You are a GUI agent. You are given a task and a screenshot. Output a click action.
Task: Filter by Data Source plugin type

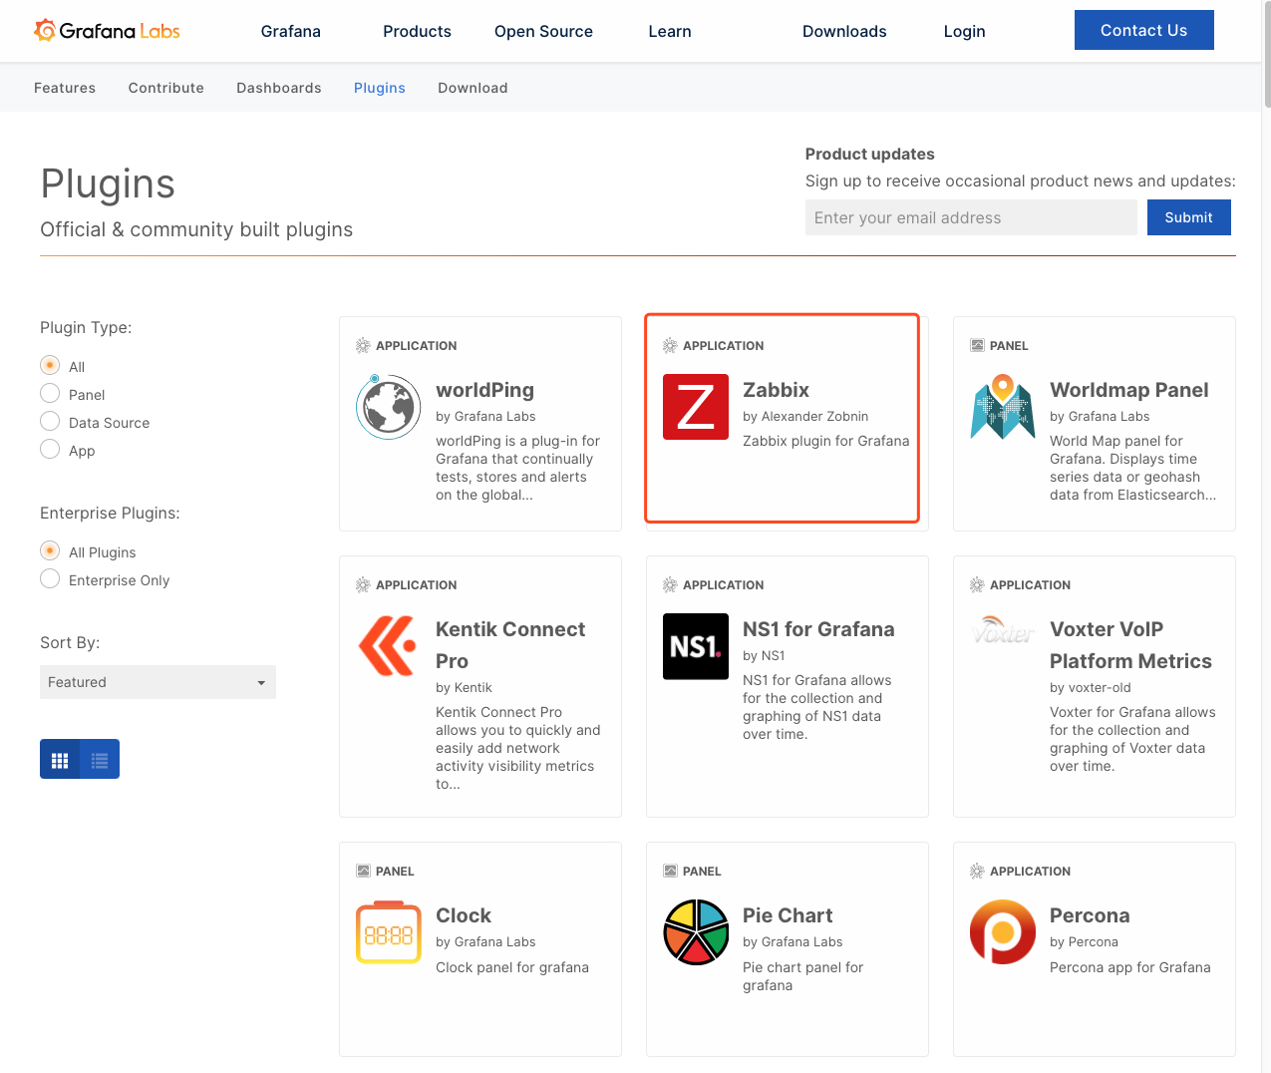[50, 422]
